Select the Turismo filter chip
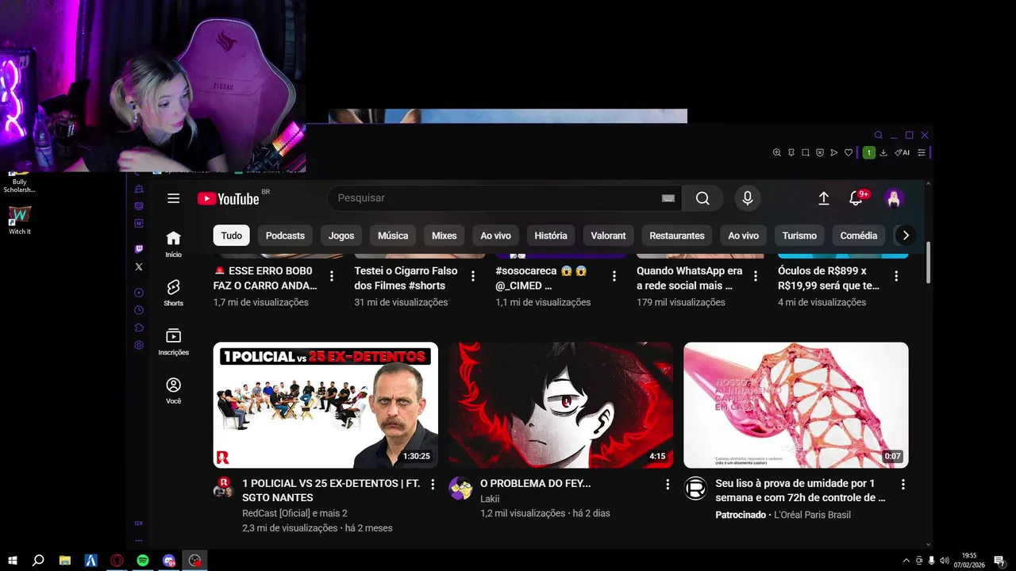 pos(799,236)
